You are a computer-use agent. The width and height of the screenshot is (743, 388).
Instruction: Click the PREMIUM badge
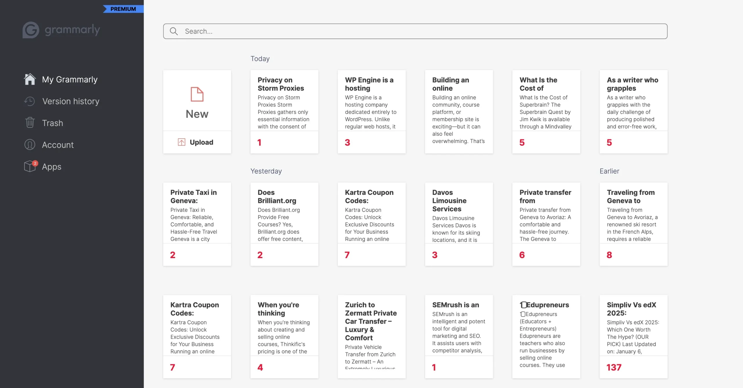click(x=123, y=9)
